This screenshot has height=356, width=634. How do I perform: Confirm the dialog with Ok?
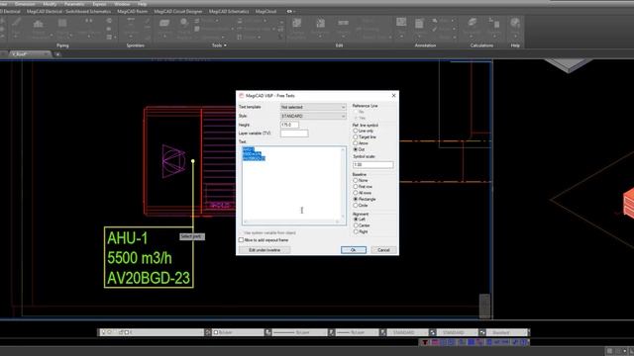coord(354,250)
